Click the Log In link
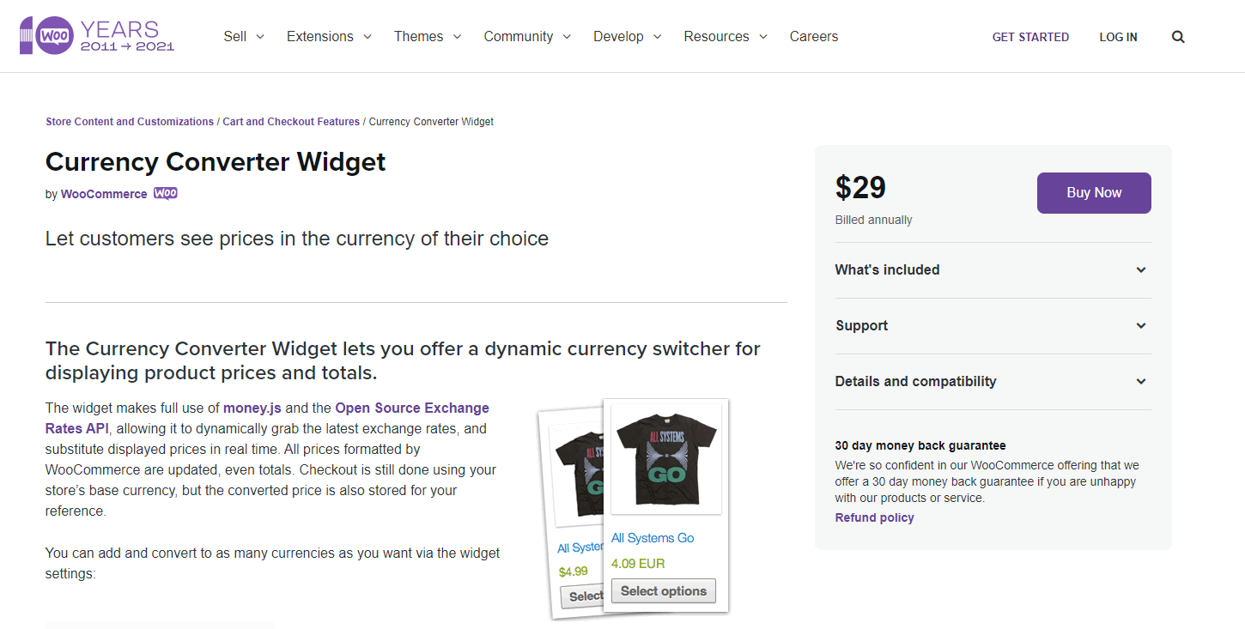 coord(1118,37)
